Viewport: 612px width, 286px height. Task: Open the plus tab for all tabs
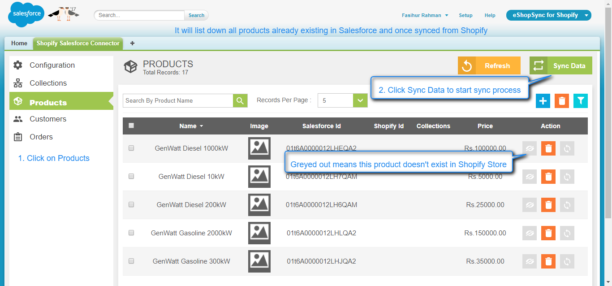coord(132,43)
